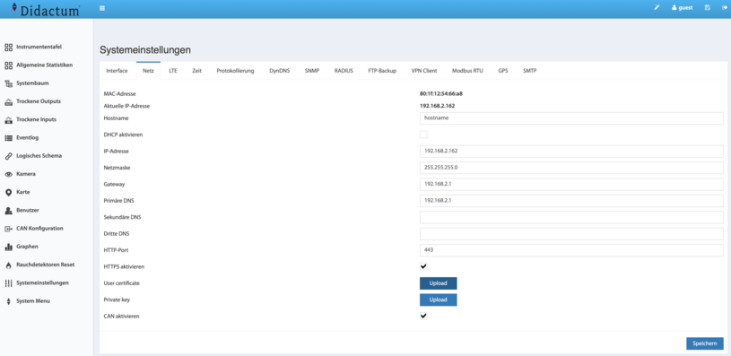Open Systembaum tree icon

(8, 83)
